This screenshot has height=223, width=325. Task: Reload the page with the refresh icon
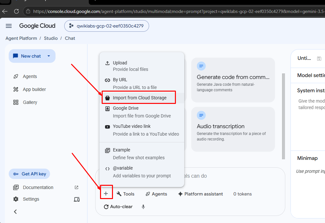coord(16,11)
